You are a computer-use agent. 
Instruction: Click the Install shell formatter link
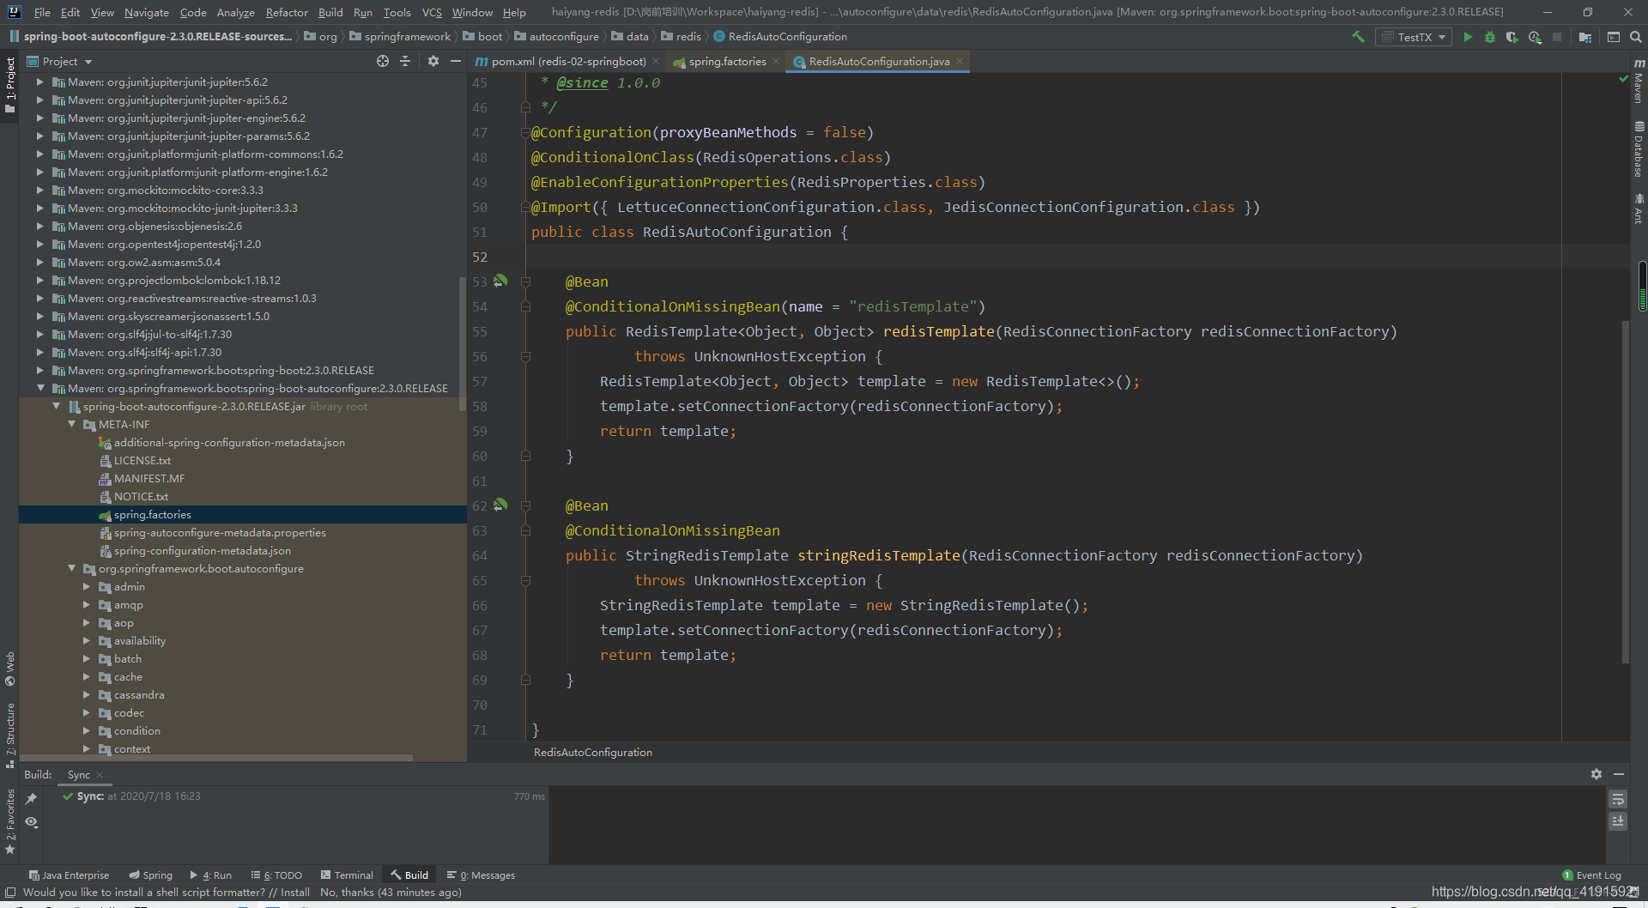(x=295, y=893)
